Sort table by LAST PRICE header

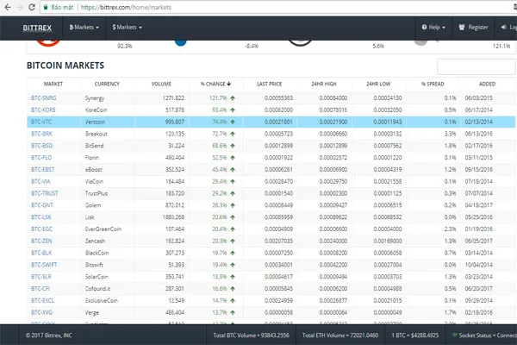tap(270, 84)
